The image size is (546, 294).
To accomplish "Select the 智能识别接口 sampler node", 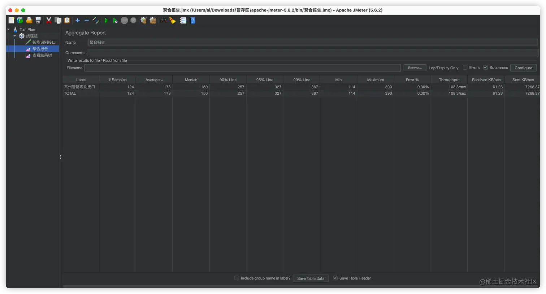I will point(44,43).
